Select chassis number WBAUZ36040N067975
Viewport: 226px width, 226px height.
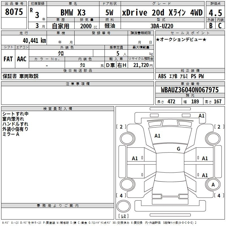coord(190,90)
